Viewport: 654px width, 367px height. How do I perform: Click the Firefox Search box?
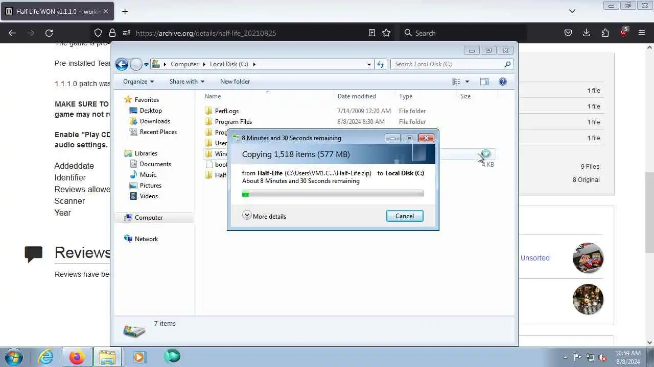[x=462, y=33]
